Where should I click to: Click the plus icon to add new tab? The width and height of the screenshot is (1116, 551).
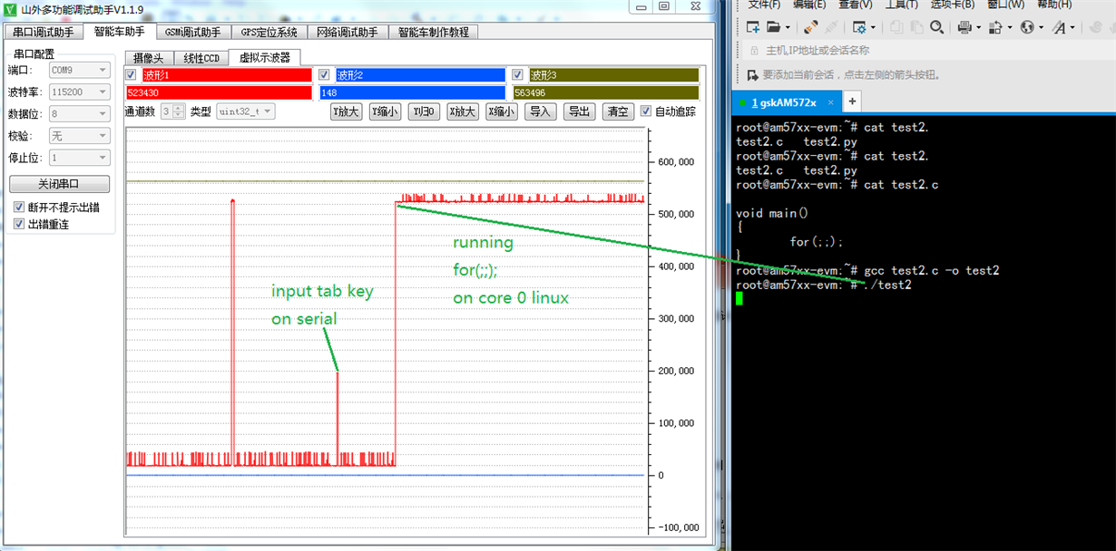pyautogui.click(x=852, y=101)
